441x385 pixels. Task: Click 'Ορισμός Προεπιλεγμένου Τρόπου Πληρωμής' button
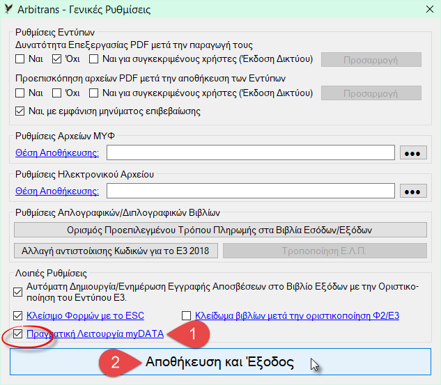(x=220, y=230)
